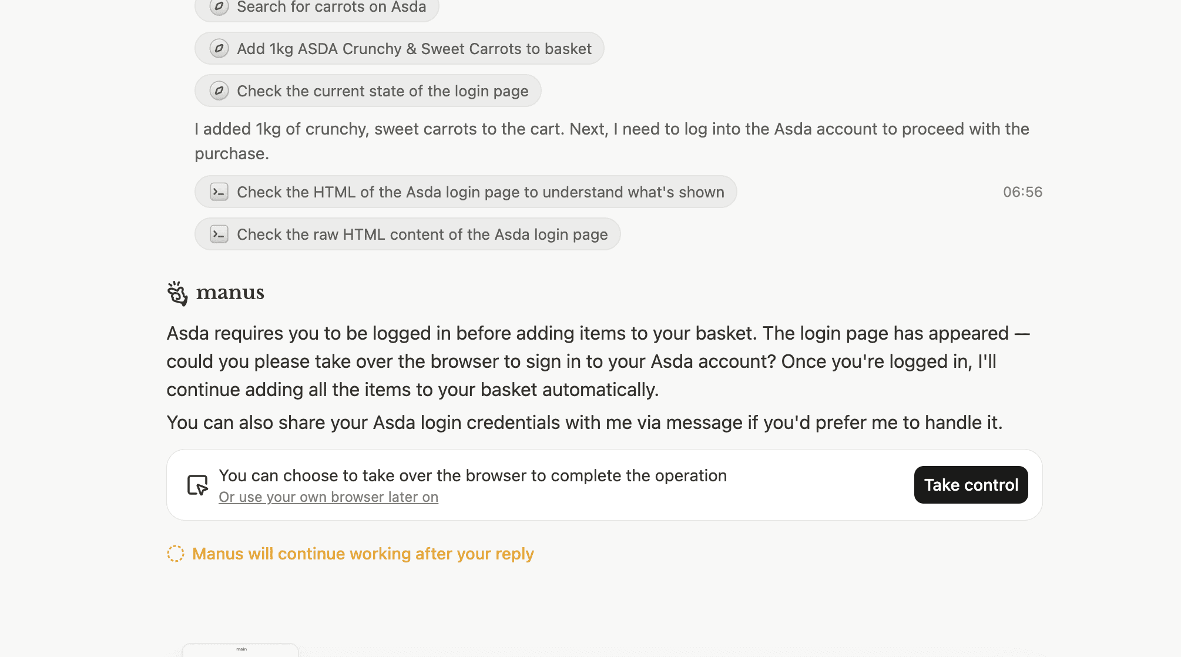Click the take-over-browser cursor icon
Image resolution: width=1181 pixels, height=657 pixels.
[197, 485]
